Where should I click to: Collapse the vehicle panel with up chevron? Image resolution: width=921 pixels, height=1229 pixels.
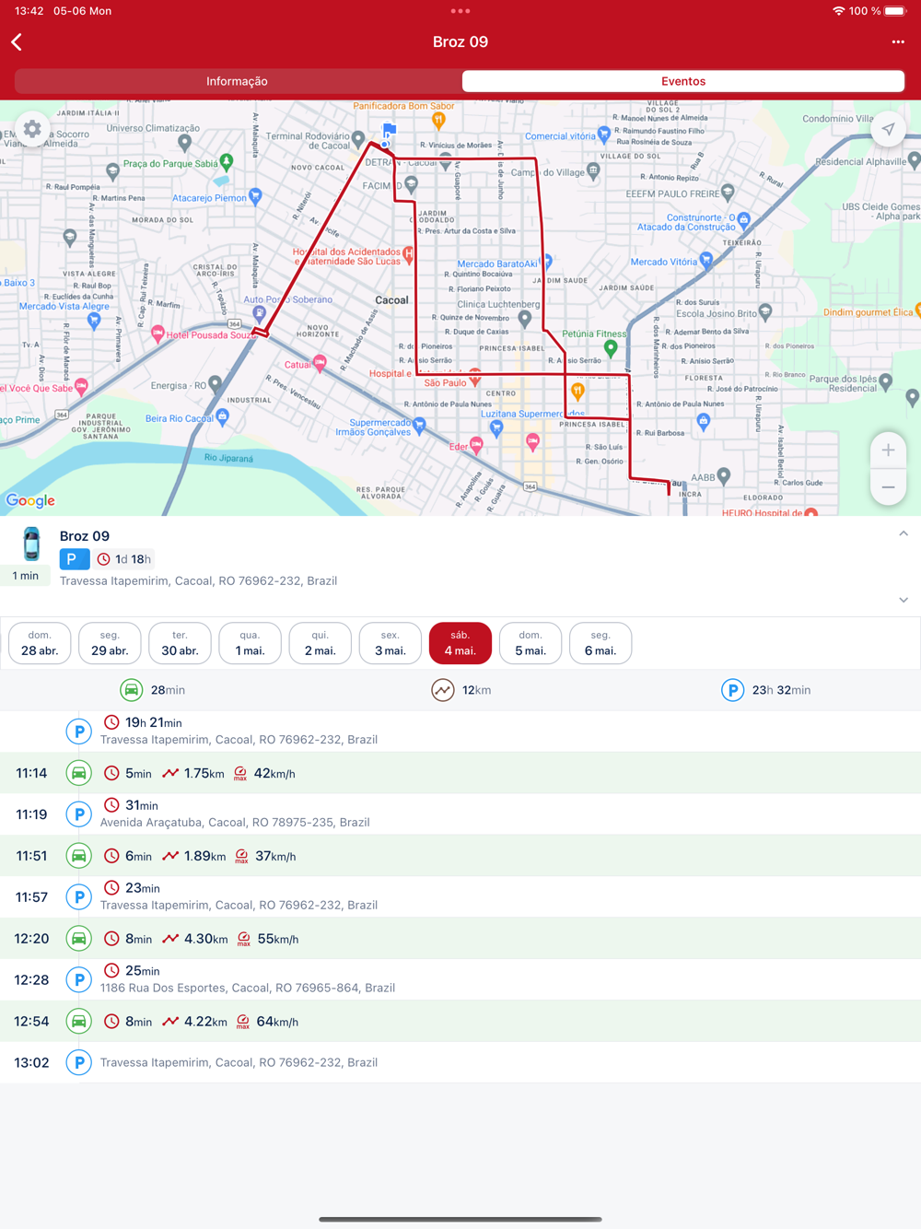[904, 533]
